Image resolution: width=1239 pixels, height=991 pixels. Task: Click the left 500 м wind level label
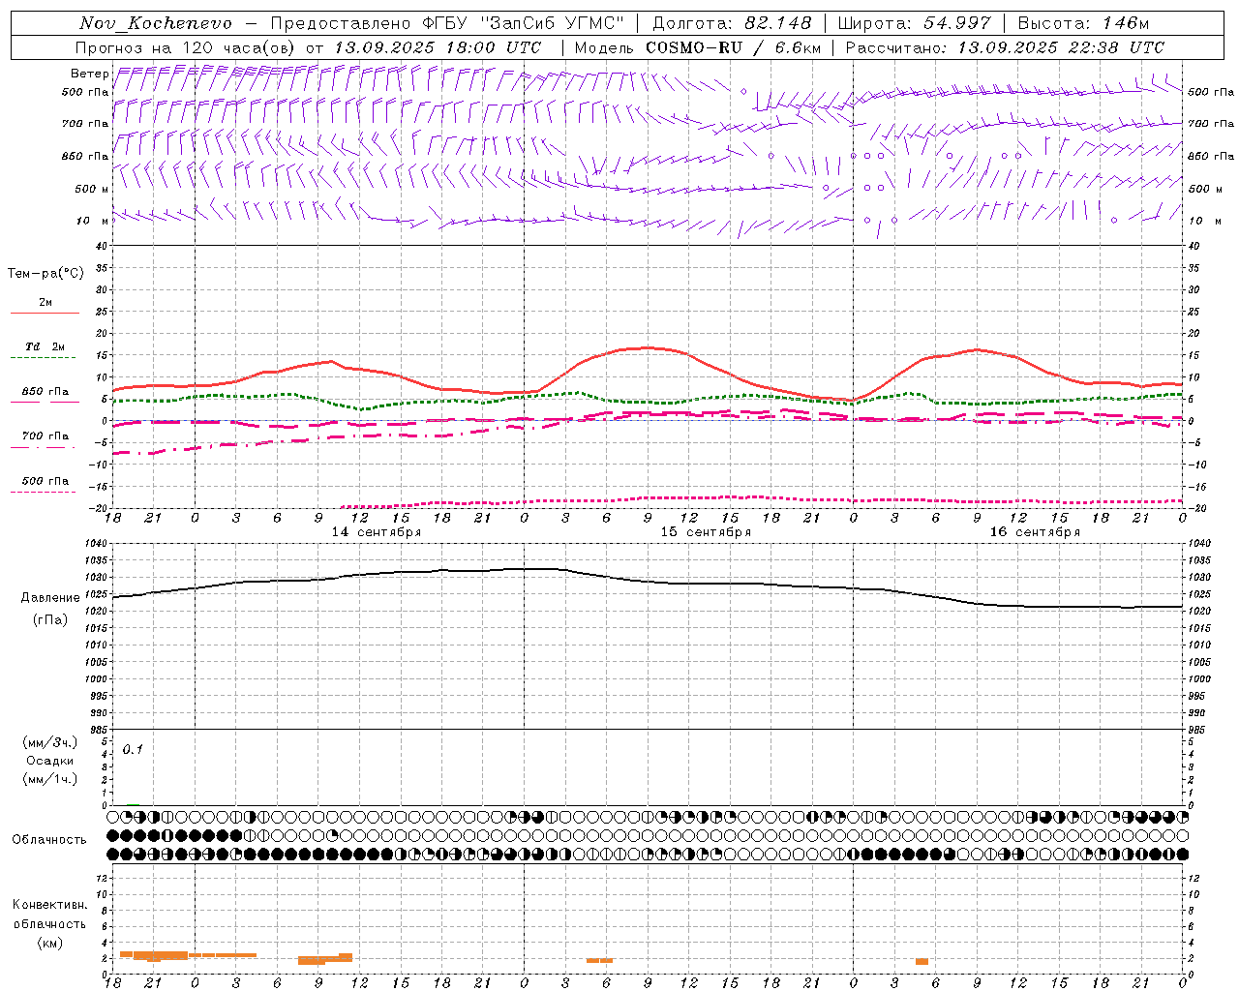click(x=92, y=189)
